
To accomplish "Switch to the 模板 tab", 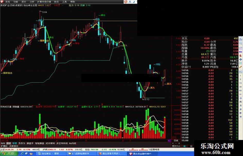I will point(9,143).
